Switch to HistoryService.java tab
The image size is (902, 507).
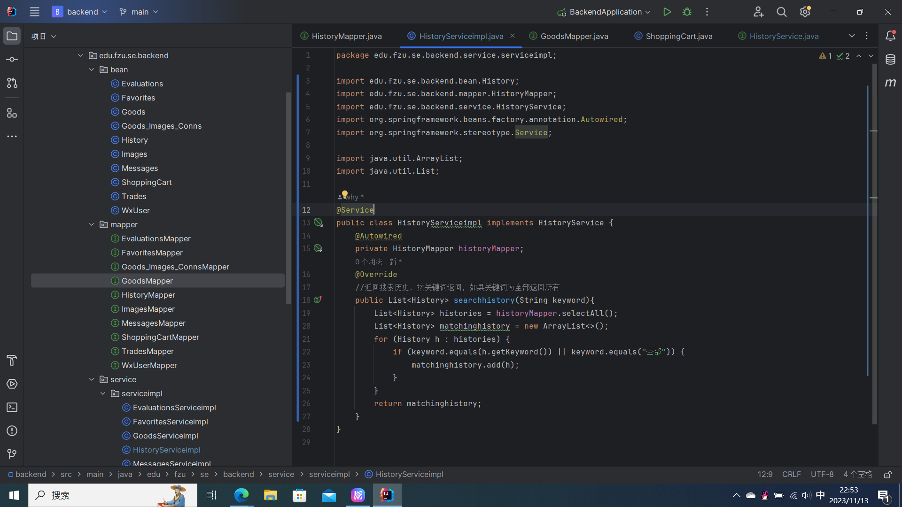pyautogui.click(x=778, y=36)
